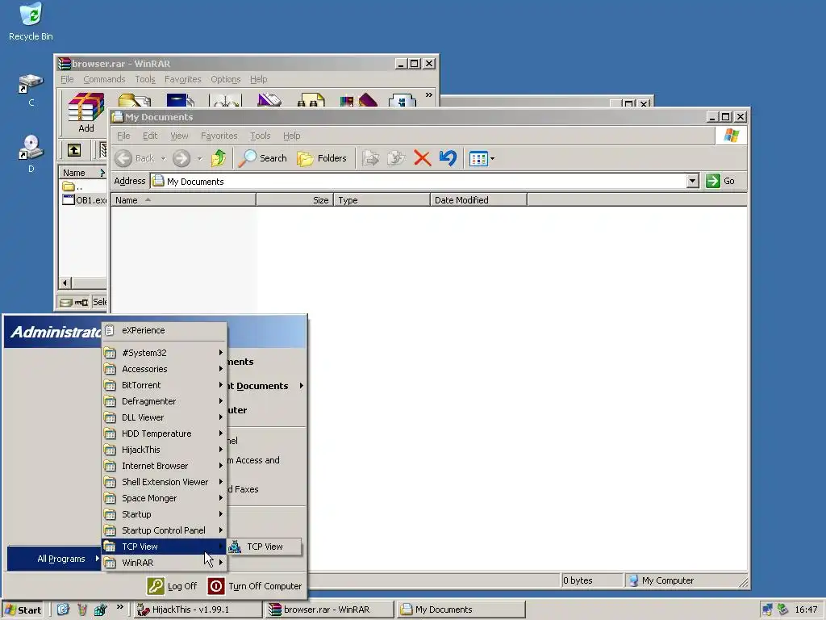The image size is (826, 620).
Task: Open D drive desktop shortcut
Action: coord(31,153)
